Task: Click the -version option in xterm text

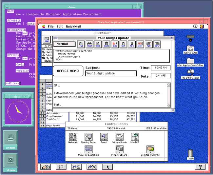Action: pos(22,71)
